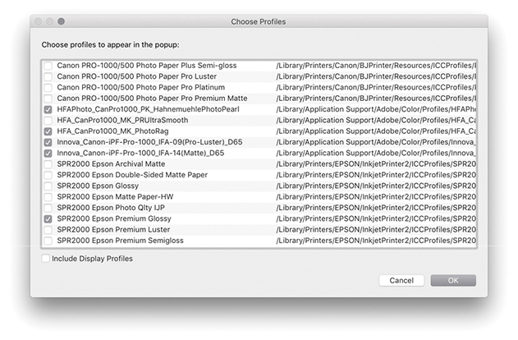The image size is (518, 340).
Task: Disable HFA_CanPro1000_MK_PhotoRag profile
Action: (x=48, y=131)
